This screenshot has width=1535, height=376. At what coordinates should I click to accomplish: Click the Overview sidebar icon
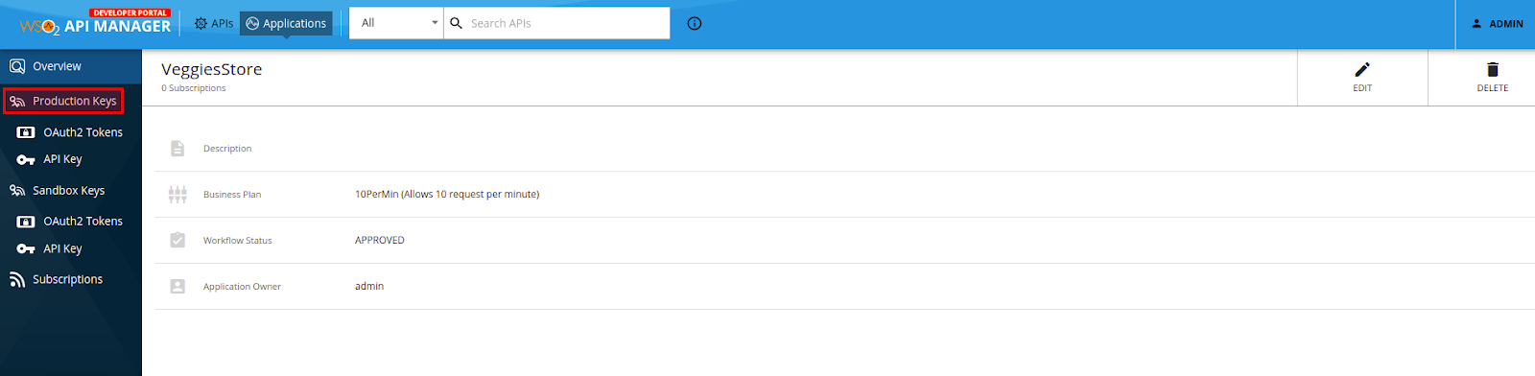coord(17,66)
